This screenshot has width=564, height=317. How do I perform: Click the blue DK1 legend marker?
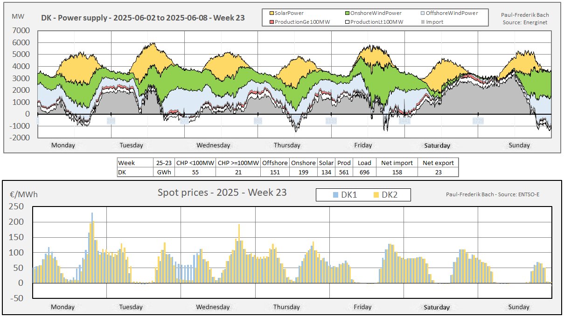click(x=334, y=195)
